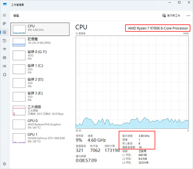Viewport: 193px width, 169px height.
Task: Go to the Processes page icon
Action: pos(5,24)
